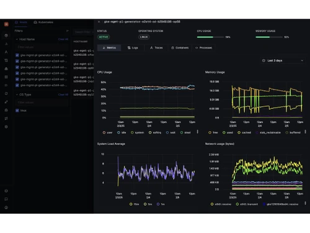310x233 pixels.
Task: Click the Network usage legend scroll handle
Action: (306, 203)
